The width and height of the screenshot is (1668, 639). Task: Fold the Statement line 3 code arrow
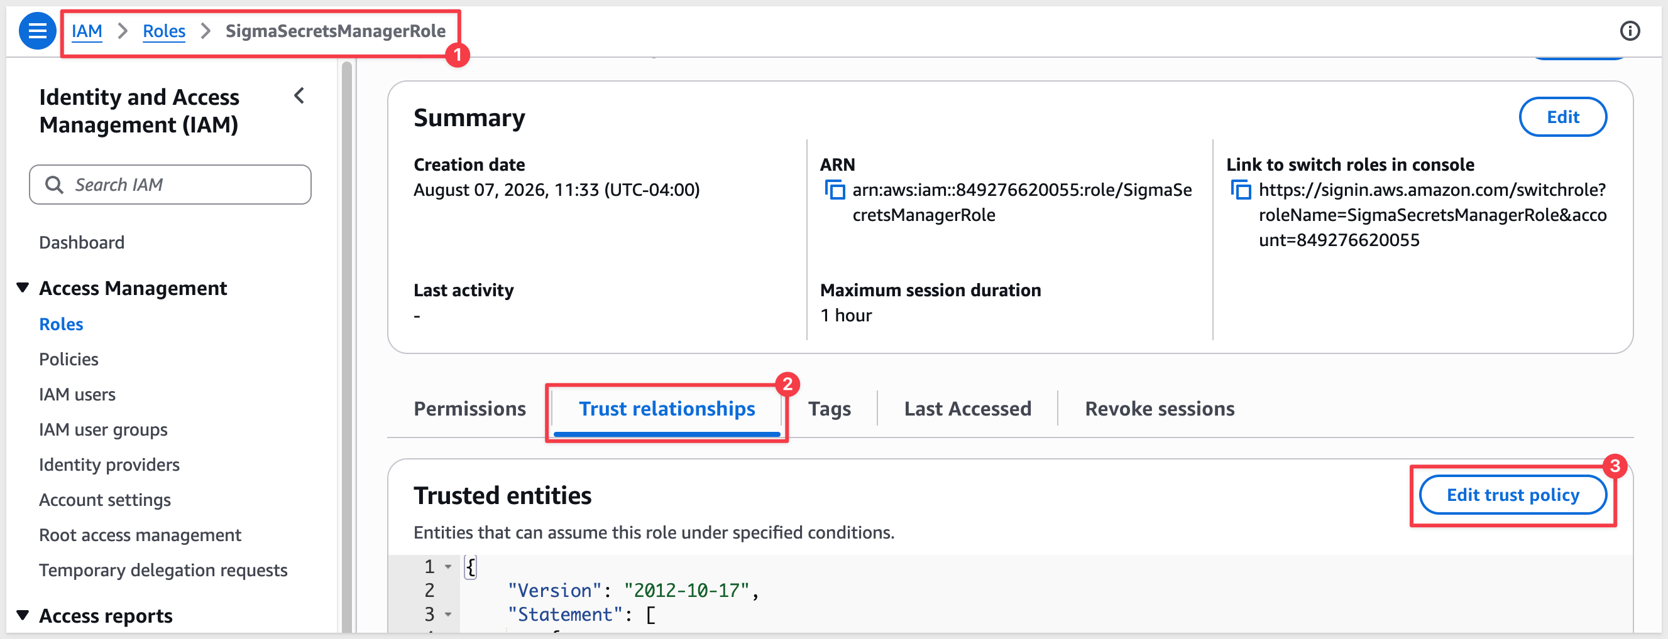447,615
